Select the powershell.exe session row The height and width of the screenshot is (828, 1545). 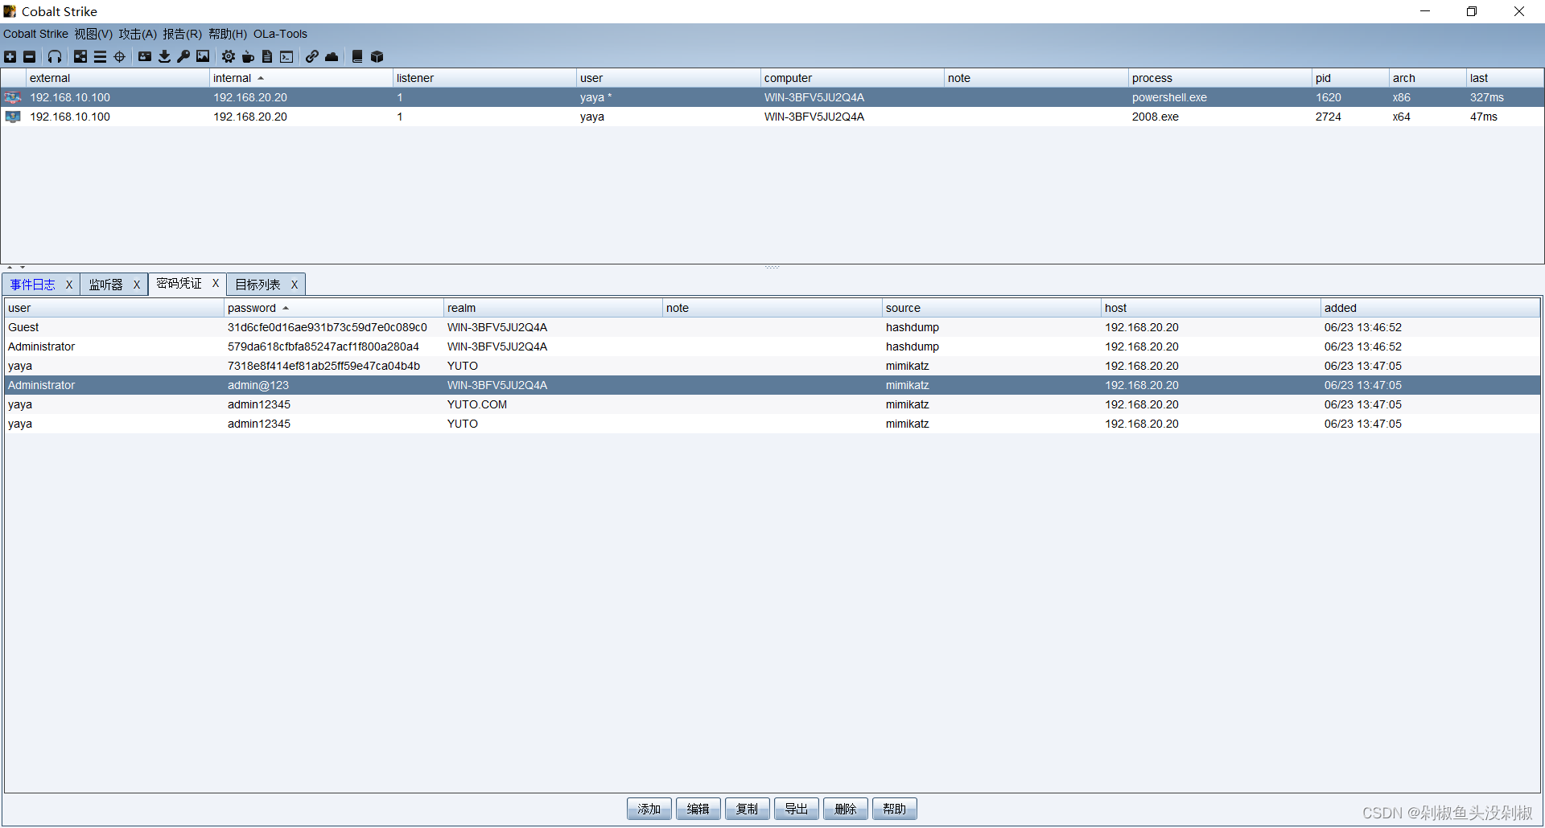(x=772, y=97)
